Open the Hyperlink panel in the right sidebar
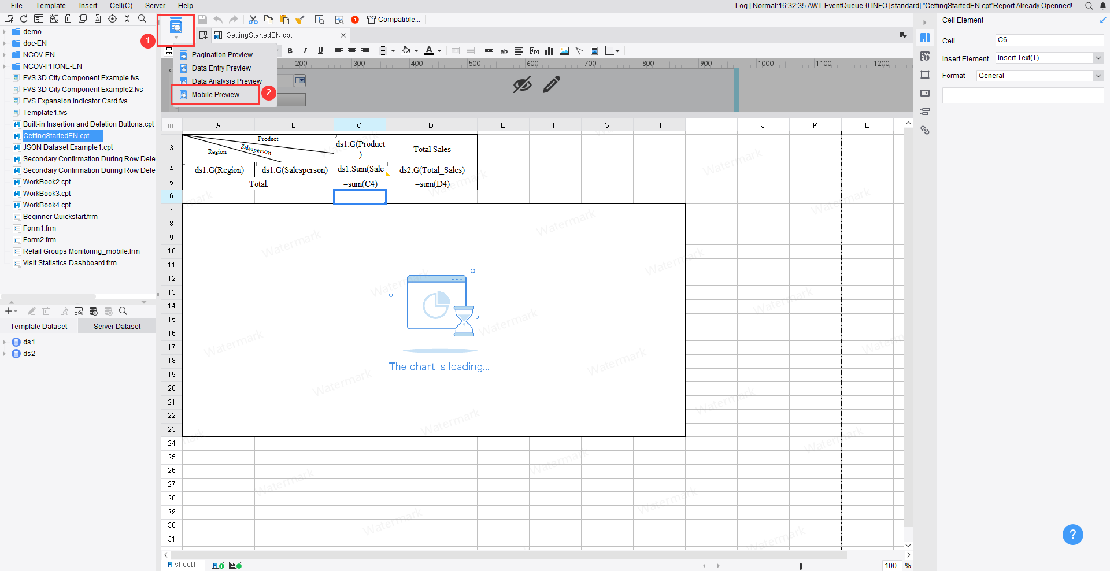 pyautogui.click(x=926, y=130)
